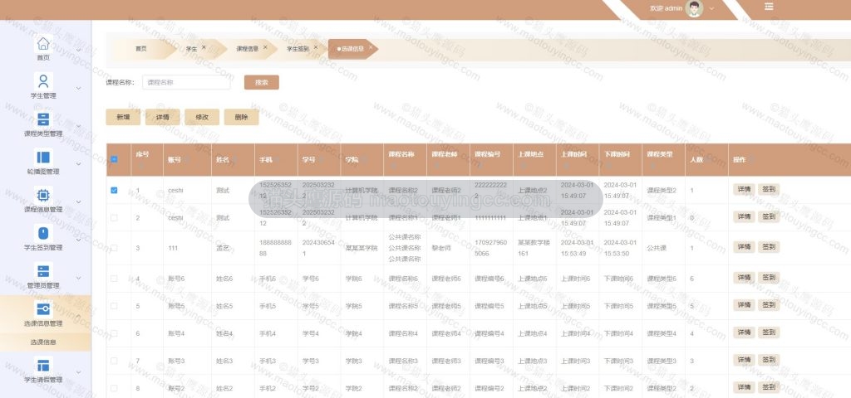Screen dimensions: 851x398
Task: Open 学生管理 sidebar icon
Action: click(x=43, y=81)
